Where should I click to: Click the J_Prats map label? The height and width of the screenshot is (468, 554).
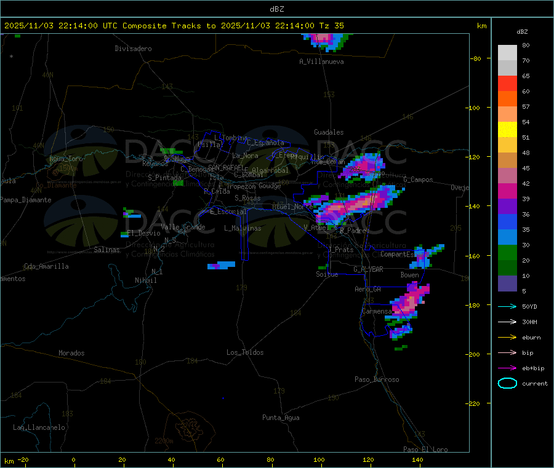(341, 250)
